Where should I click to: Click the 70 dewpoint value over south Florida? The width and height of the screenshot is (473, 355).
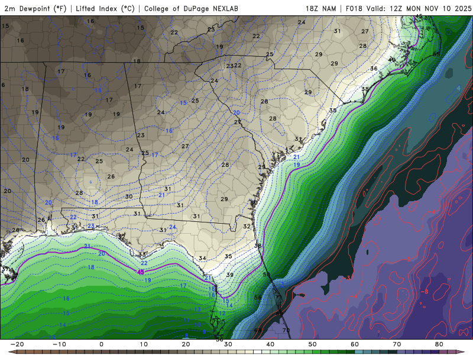286,330
